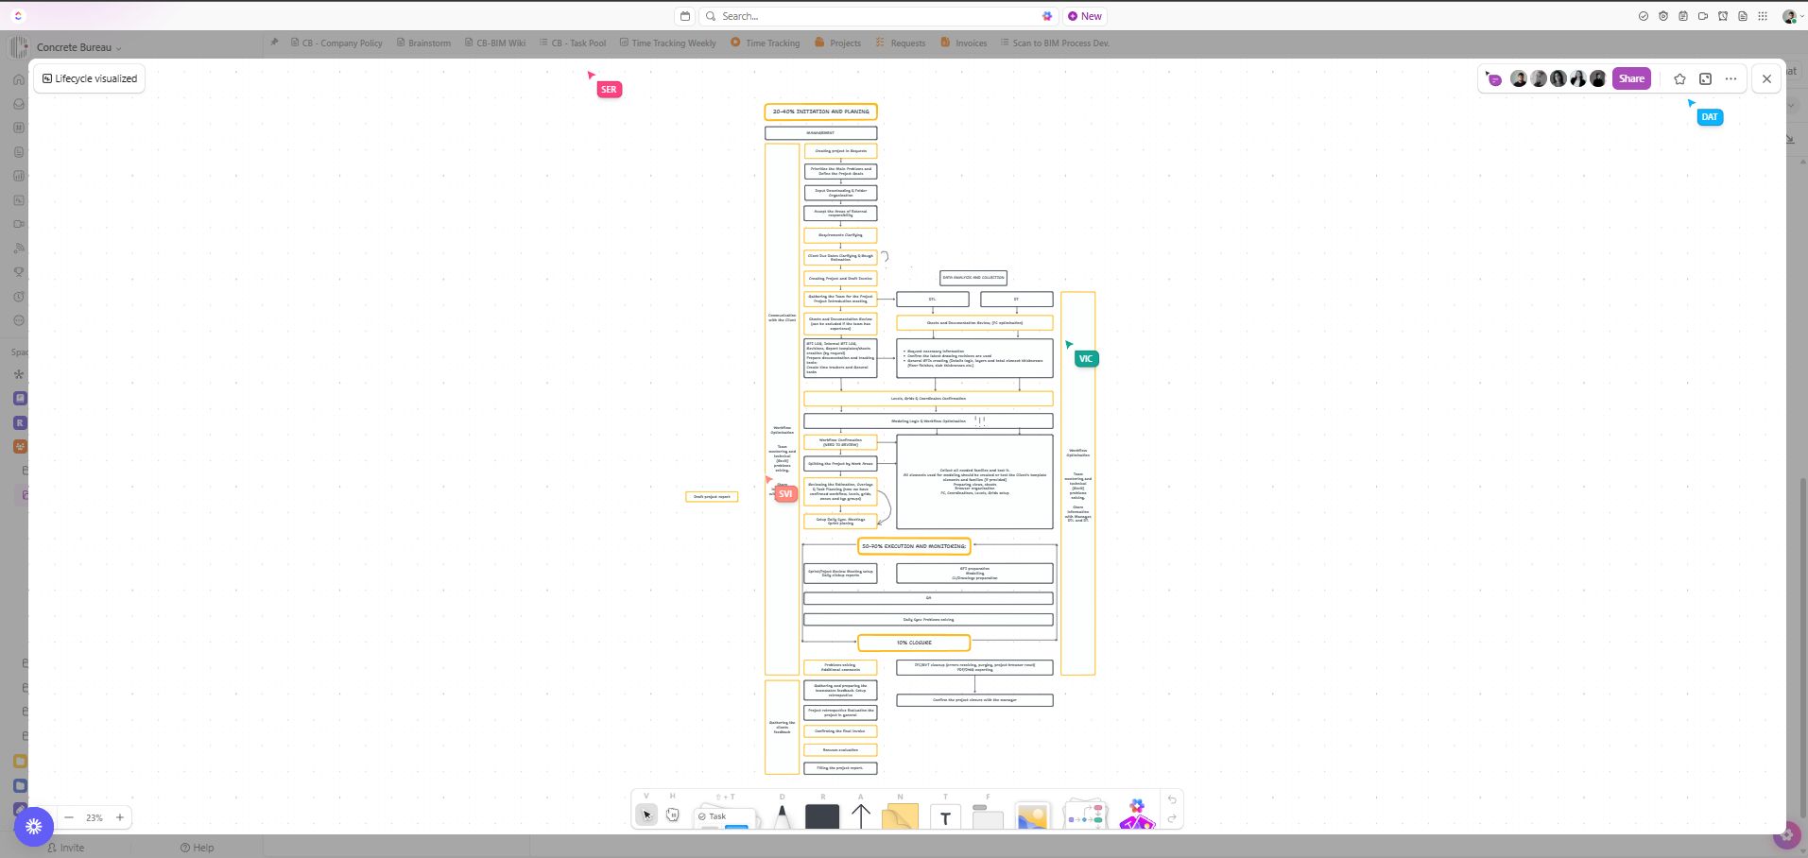Click the top Search field
The width and height of the screenshot is (1808, 858).
click(x=879, y=16)
